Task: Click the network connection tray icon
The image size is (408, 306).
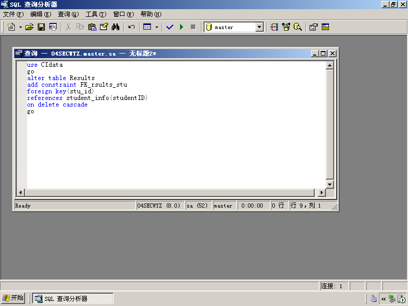Action: (x=392, y=298)
